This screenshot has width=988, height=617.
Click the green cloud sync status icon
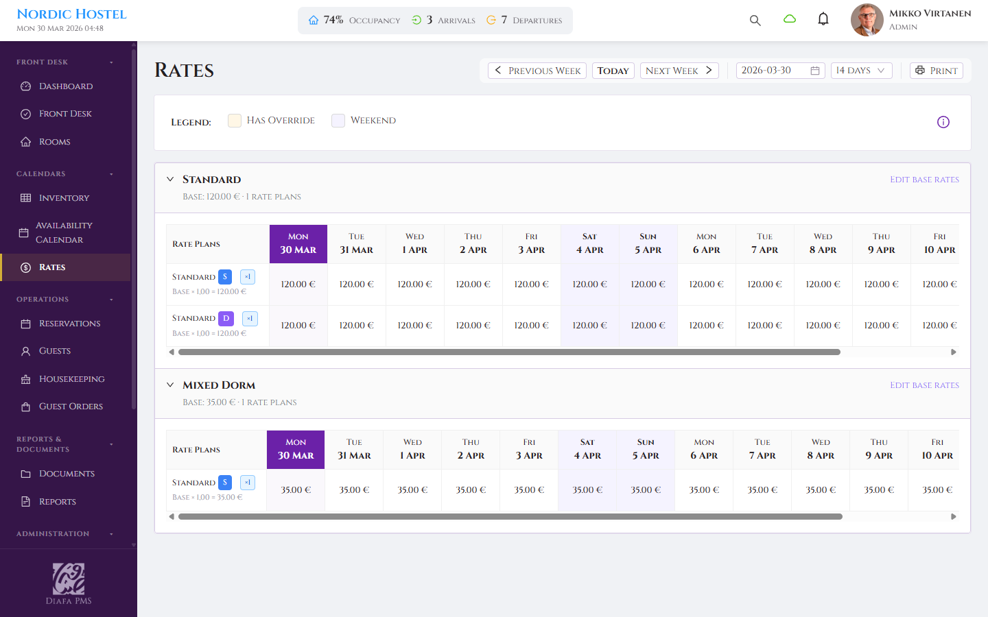click(789, 19)
